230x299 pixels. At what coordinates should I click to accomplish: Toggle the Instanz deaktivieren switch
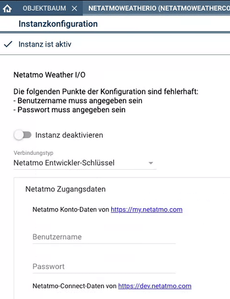[23, 135]
